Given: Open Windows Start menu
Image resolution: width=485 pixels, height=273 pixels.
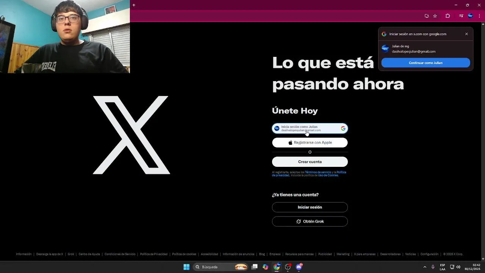Looking at the screenshot, I should (186, 267).
